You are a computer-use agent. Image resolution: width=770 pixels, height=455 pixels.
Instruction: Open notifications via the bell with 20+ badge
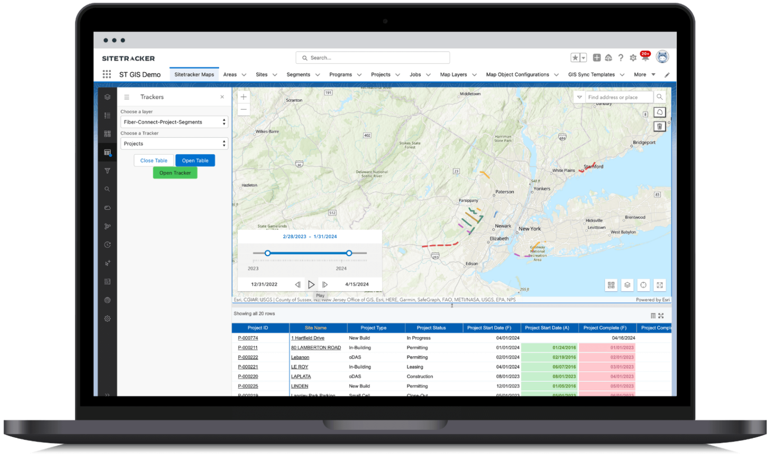click(645, 58)
